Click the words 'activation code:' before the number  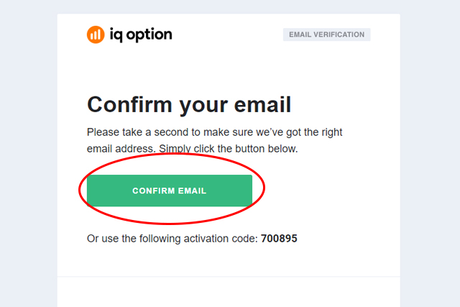[221, 238]
